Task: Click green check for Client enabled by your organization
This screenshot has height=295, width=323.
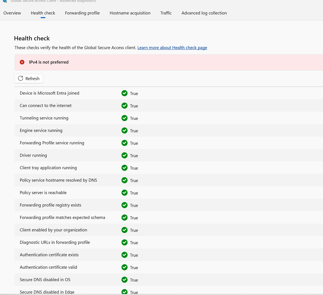Action: [124, 230]
